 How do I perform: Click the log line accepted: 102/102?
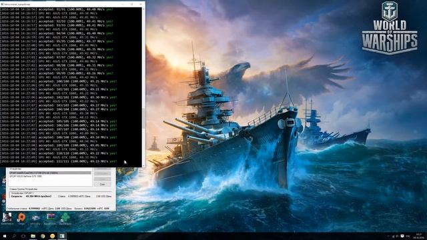[x=58, y=97]
